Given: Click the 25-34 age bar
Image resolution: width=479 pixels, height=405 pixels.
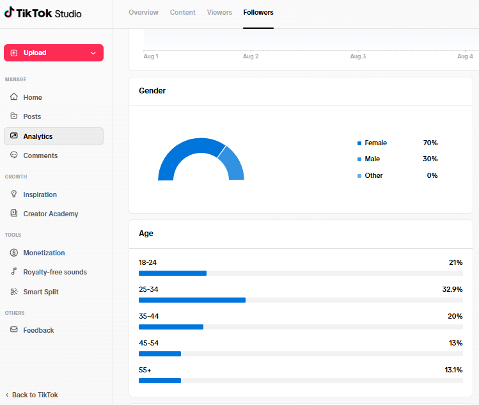Looking at the screenshot, I should coord(192,300).
